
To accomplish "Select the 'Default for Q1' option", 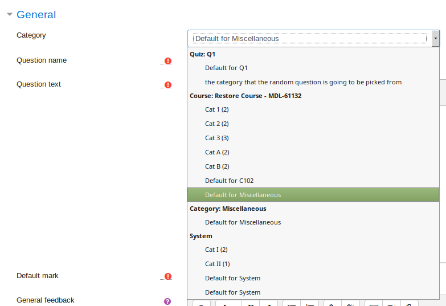I will pyautogui.click(x=313, y=68).
